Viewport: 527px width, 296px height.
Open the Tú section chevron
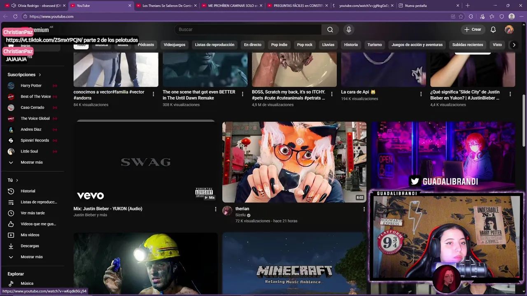click(17, 180)
